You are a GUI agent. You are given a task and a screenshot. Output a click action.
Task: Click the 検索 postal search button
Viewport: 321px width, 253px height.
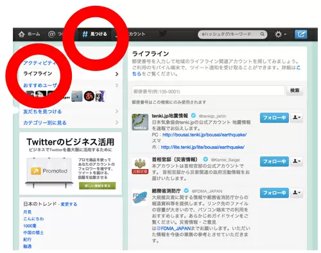(295, 90)
